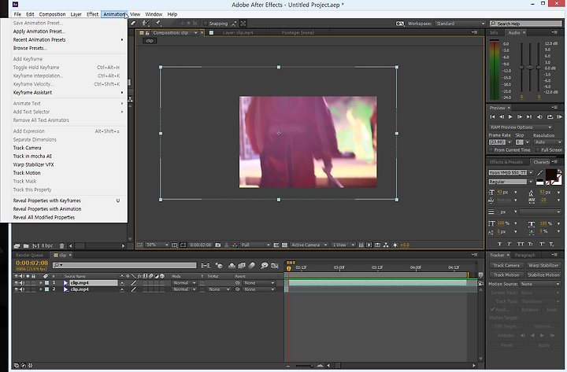567x372 pixels.
Task: Open the composition flowchart icon in viewer
Action: [x=386, y=245]
